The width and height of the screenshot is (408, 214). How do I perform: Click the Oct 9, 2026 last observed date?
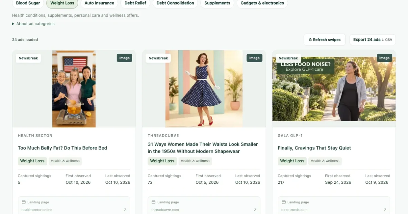coord(377,182)
